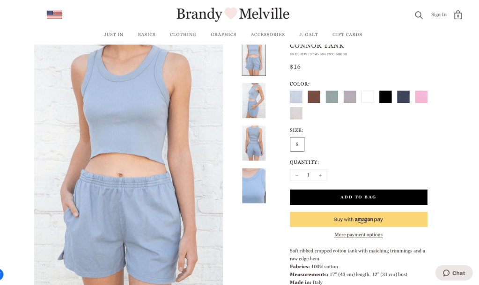Pick the navy color swatch
This screenshot has height=285, width=479.
click(403, 97)
